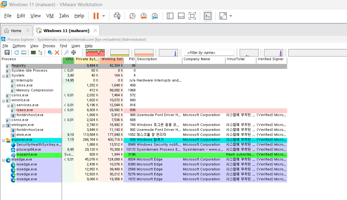Select the dwm.exe process
347x200 pixels.
coord(24,135)
